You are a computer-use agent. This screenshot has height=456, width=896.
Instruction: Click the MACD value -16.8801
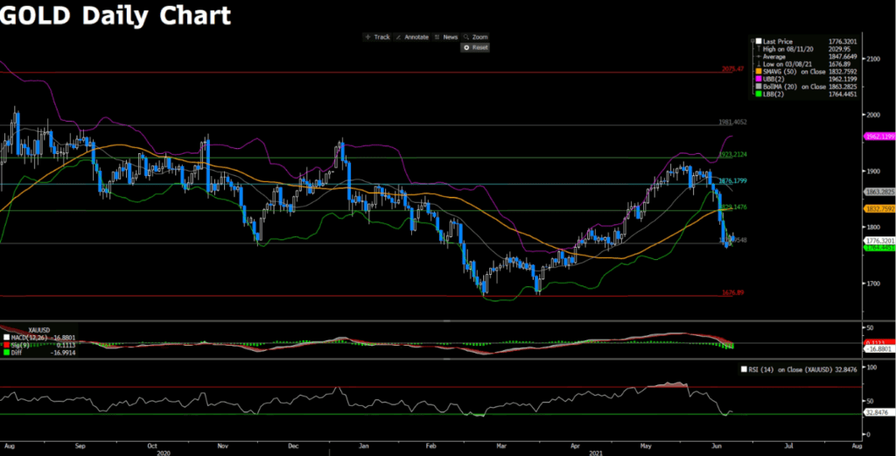(63, 338)
